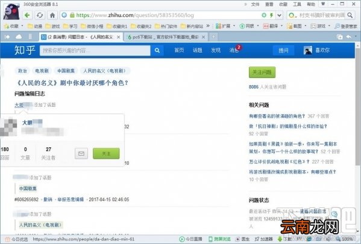
Task: Expand the dropdown arrow beside 截图
Action: point(306,26)
